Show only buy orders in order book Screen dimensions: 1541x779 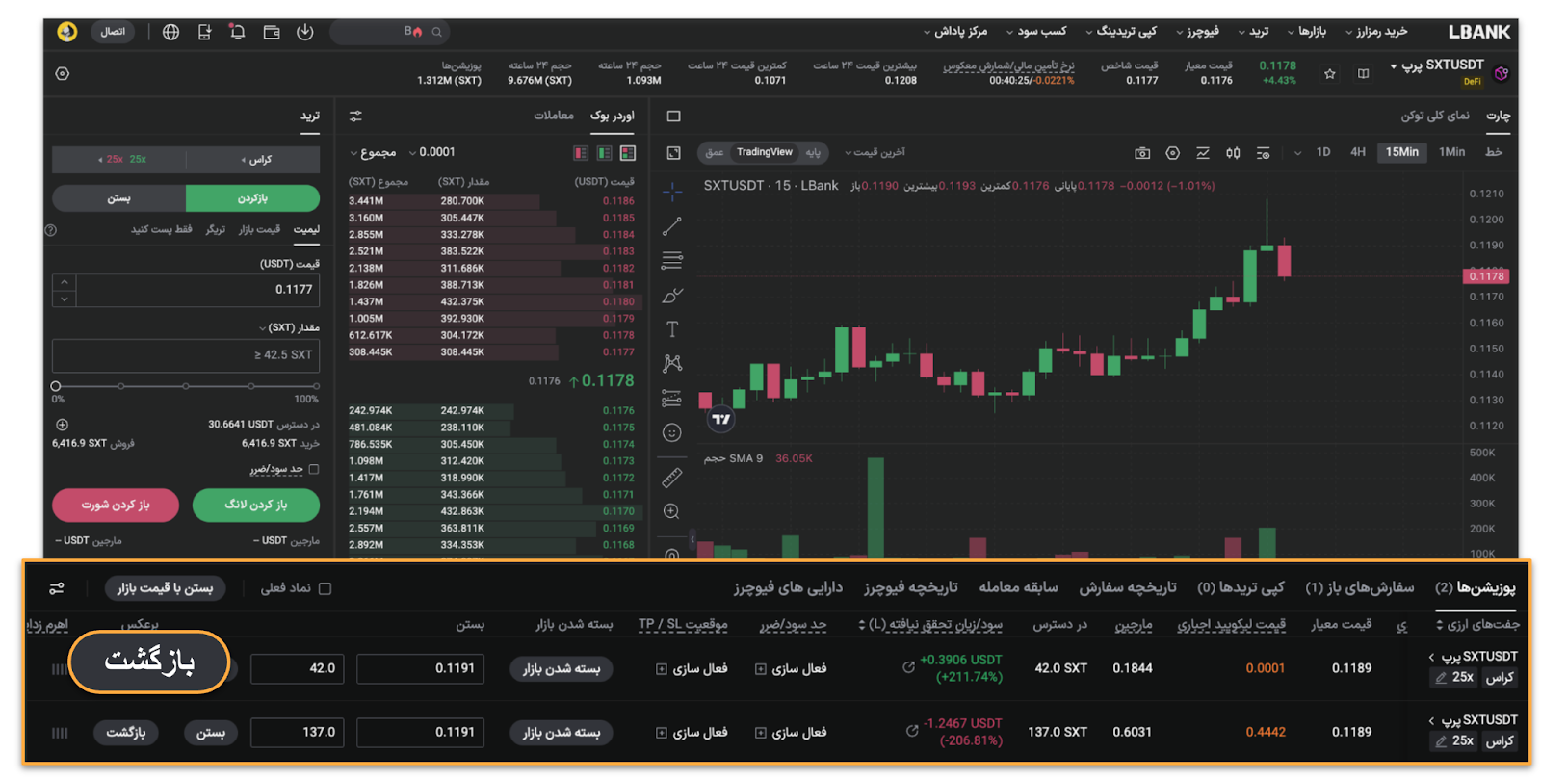[x=604, y=152]
